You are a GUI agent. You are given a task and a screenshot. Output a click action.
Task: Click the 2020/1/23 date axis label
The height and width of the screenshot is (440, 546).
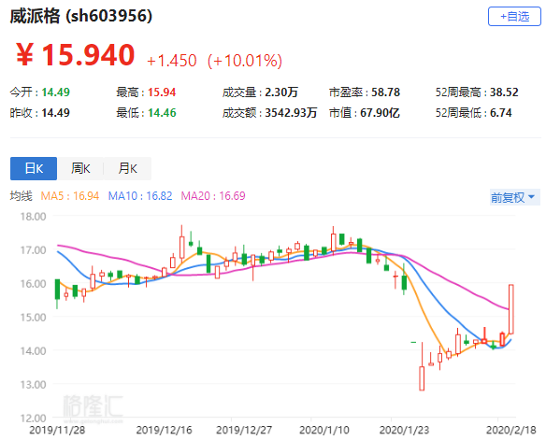404,430
